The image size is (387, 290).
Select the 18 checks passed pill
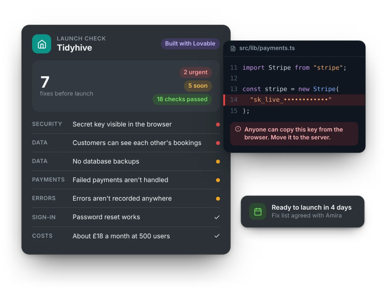pos(182,99)
